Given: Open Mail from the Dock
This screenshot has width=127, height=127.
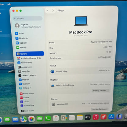Looking at the screenshot, I should [x=15, y=119].
